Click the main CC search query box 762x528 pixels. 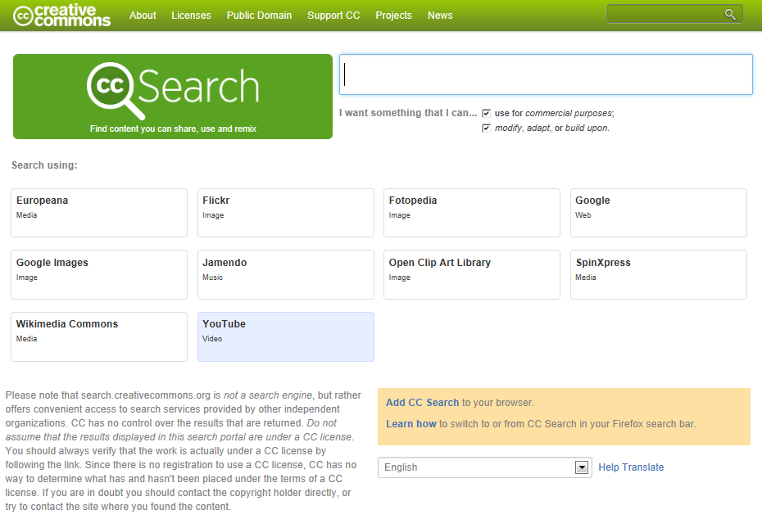[x=546, y=74]
